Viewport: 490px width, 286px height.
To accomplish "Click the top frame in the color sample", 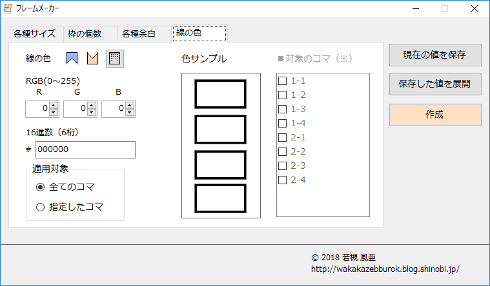I will pos(221,94).
